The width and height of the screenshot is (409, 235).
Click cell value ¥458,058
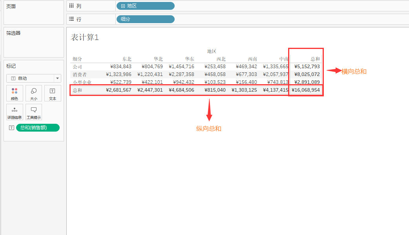click(x=215, y=74)
